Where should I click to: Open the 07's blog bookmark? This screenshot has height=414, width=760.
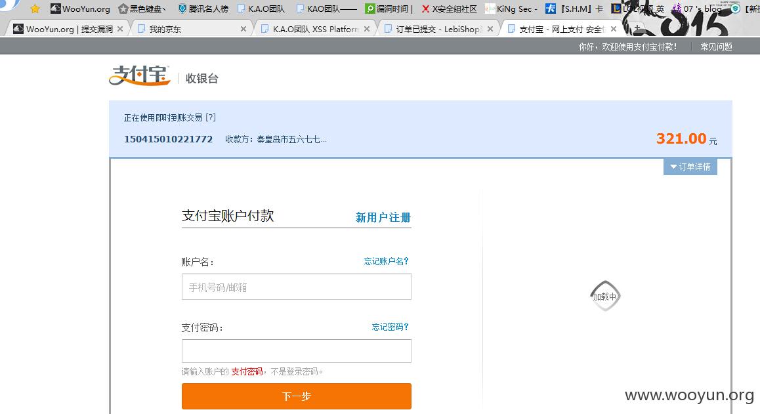(696, 9)
